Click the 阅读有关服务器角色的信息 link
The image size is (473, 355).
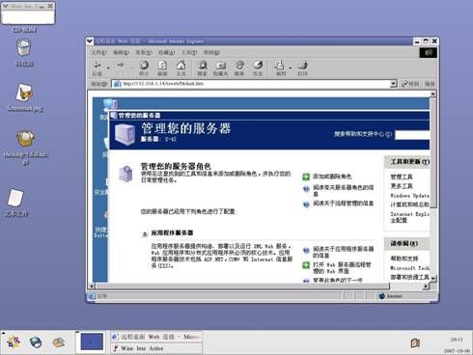[344, 190]
